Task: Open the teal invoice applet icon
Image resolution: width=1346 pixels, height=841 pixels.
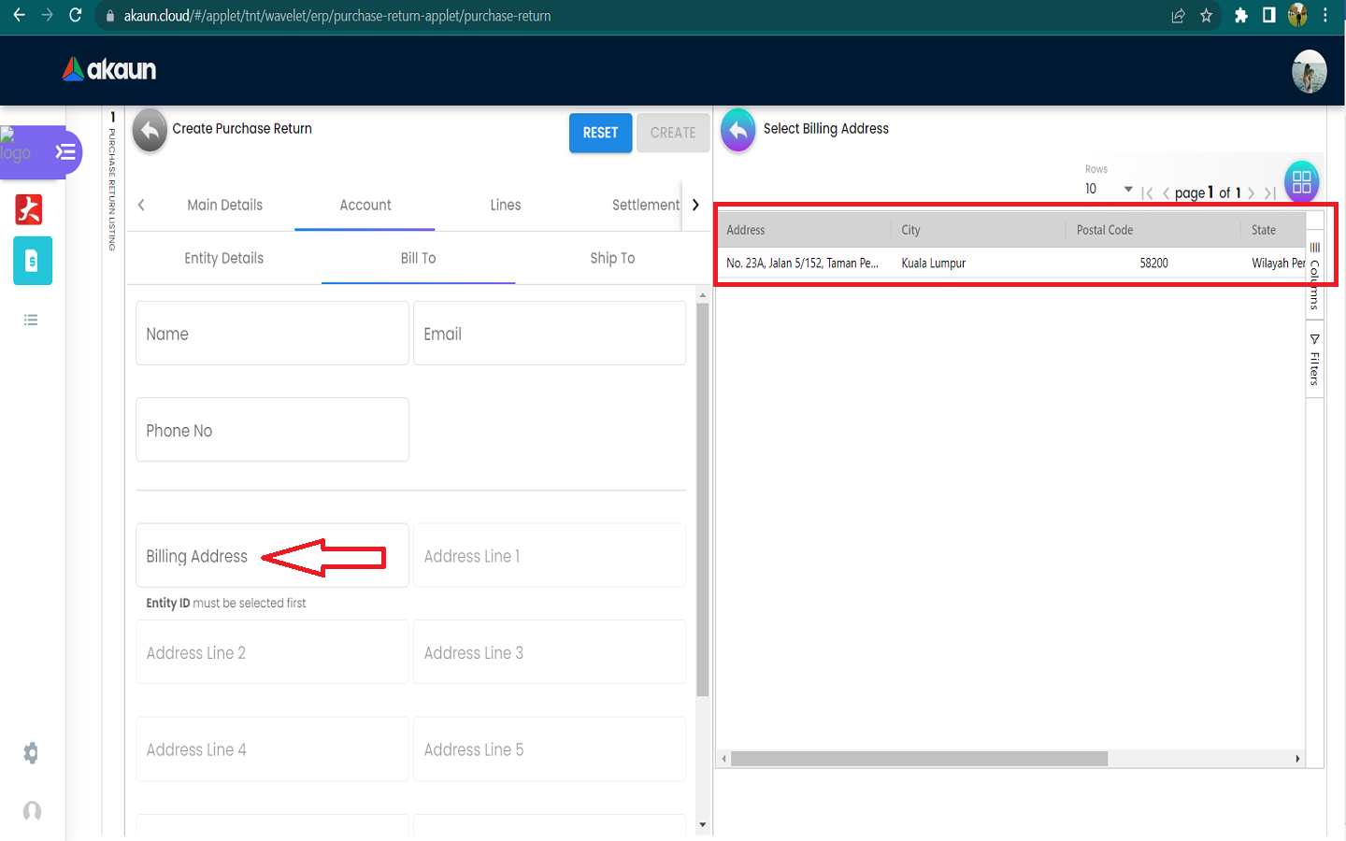Action: click(32, 262)
